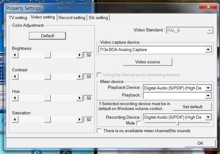Expand the Video capture device dropdown

click(x=208, y=50)
